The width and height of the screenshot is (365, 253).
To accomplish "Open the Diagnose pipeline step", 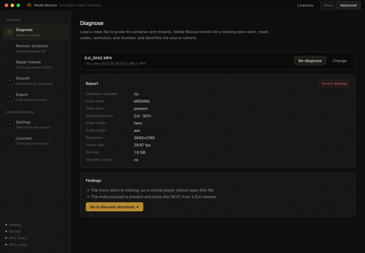I will [35, 32].
